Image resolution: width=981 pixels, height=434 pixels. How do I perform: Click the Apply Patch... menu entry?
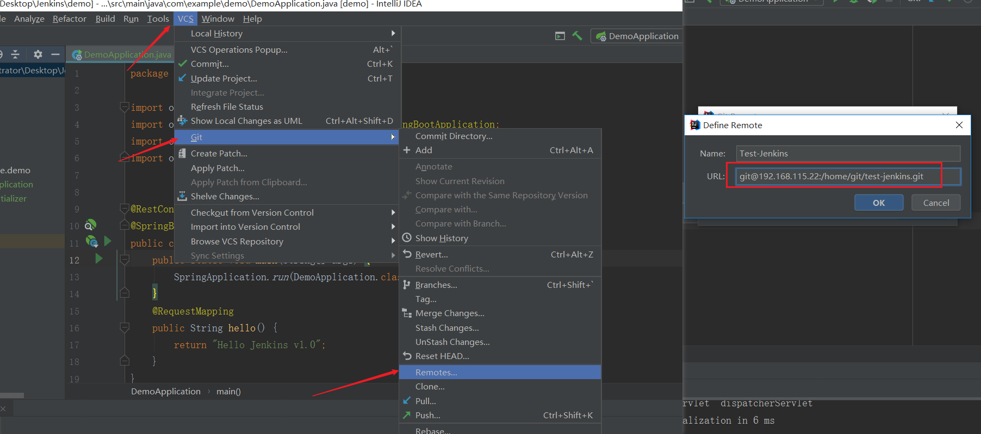(288, 168)
